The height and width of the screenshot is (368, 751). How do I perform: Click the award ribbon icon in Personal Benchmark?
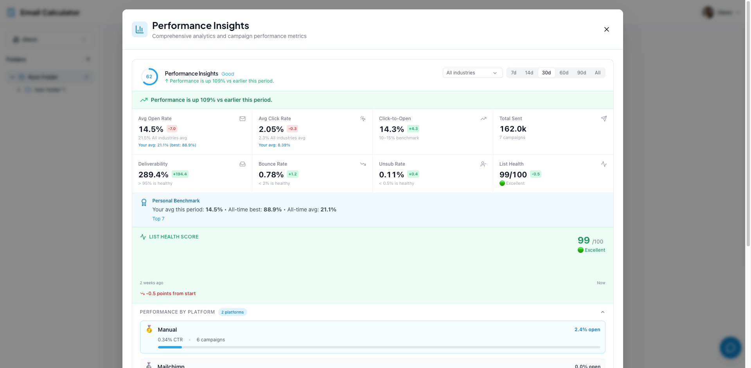(x=144, y=202)
